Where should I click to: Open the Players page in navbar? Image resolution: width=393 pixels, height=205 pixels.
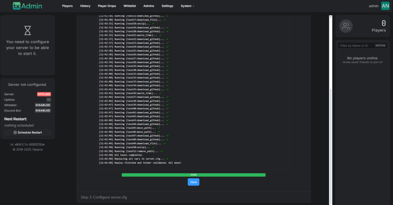coord(67,6)
